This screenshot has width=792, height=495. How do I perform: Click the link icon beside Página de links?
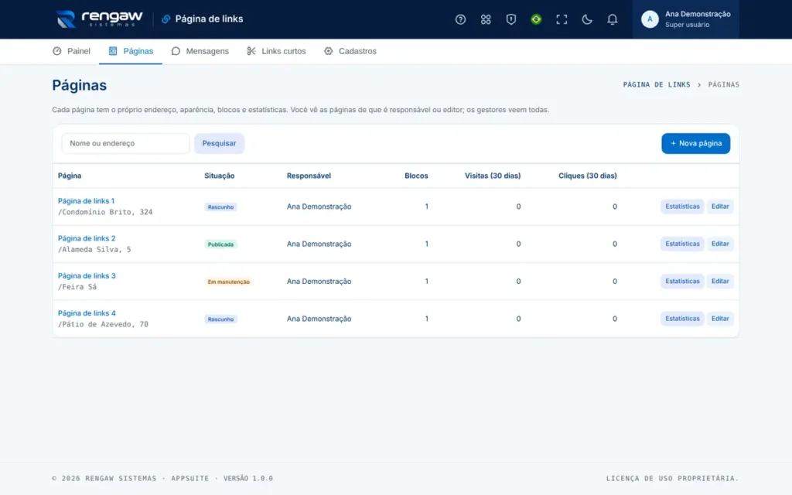coord(166,19)
